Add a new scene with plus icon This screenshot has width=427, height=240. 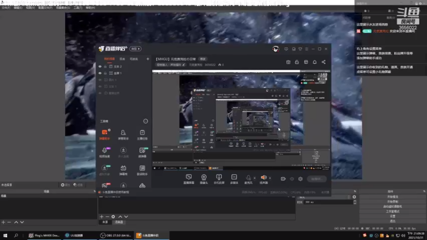148,59
